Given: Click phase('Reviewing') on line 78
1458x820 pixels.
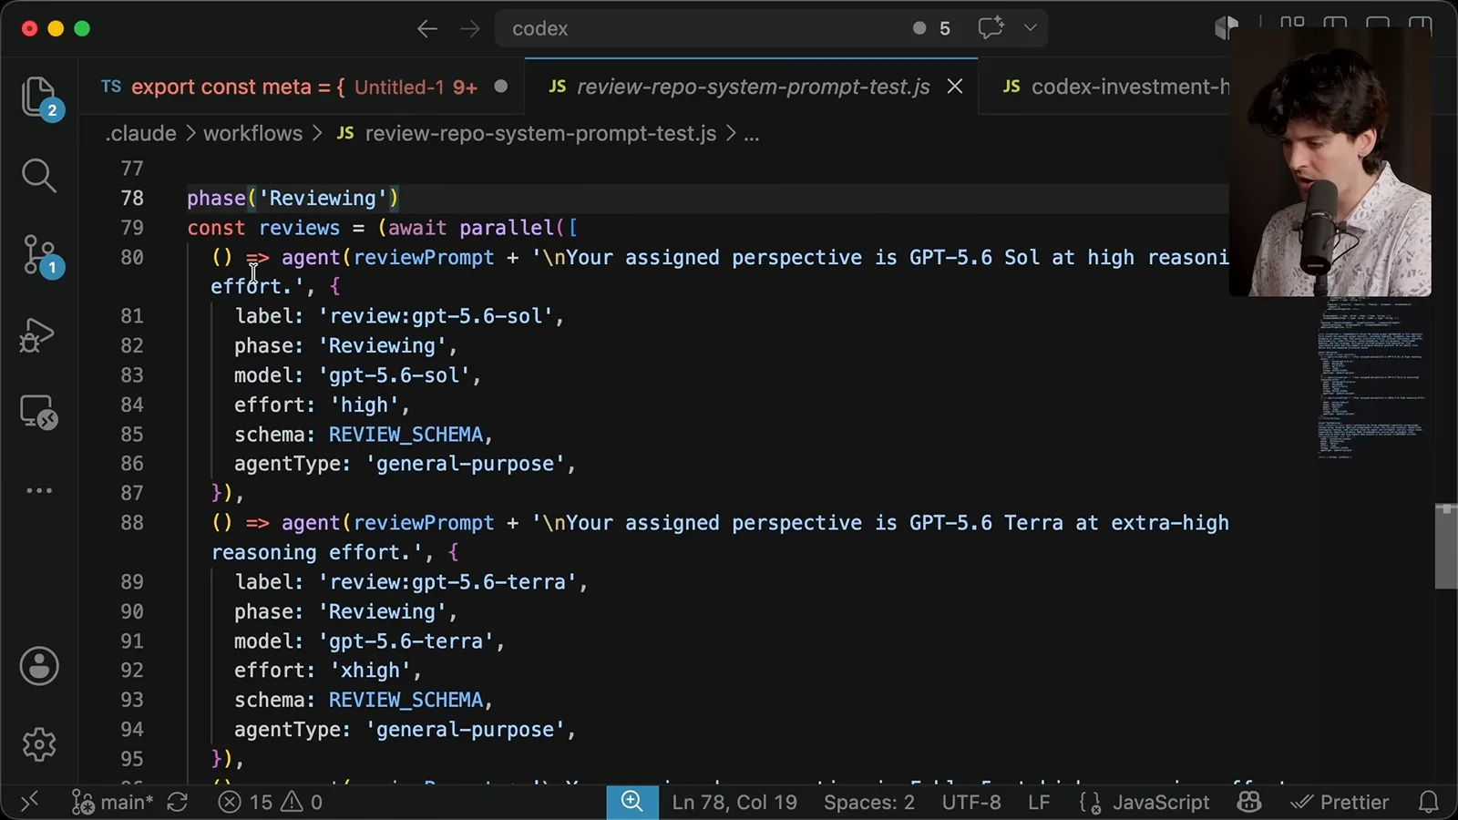Looking at the screenshot, I should (x=293, y=198).
